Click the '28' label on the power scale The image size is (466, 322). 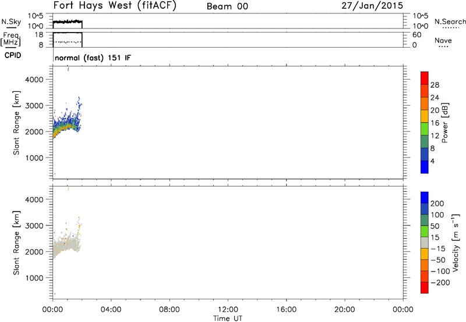[435, 85]
